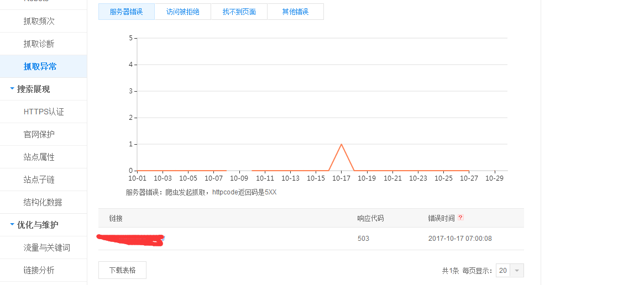Open the 找不到页面 tab
The height and width of the screenshot is (285, 618).
point(239,12)
